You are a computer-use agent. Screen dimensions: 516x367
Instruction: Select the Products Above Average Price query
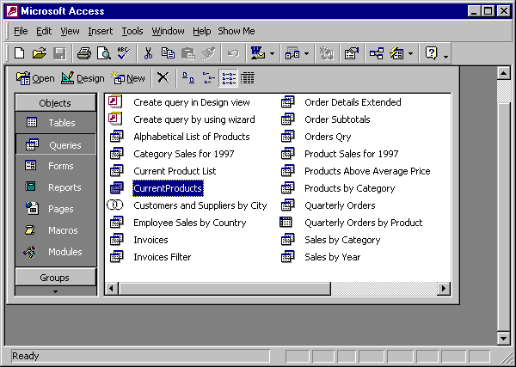click(367, 171)
